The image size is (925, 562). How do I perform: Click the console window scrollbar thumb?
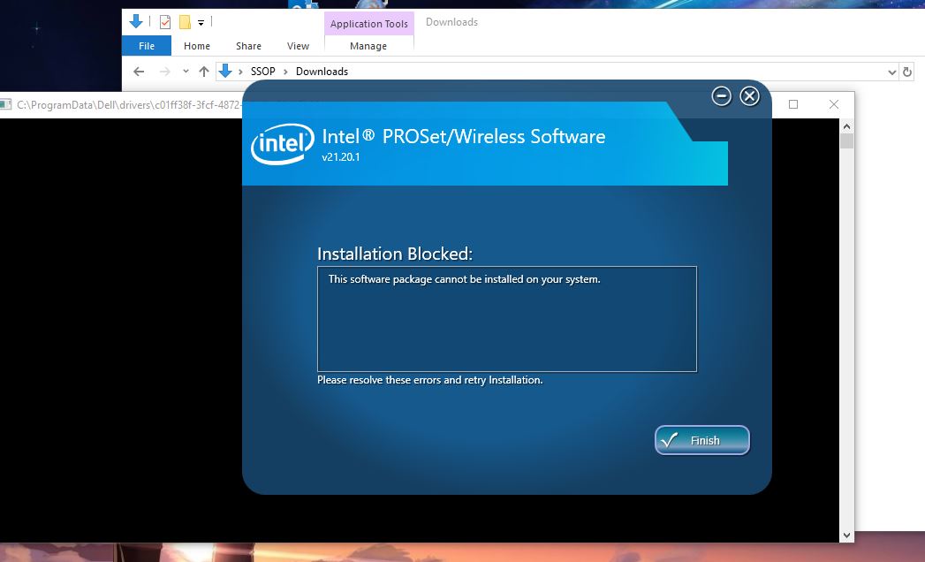tap(846, 141)
